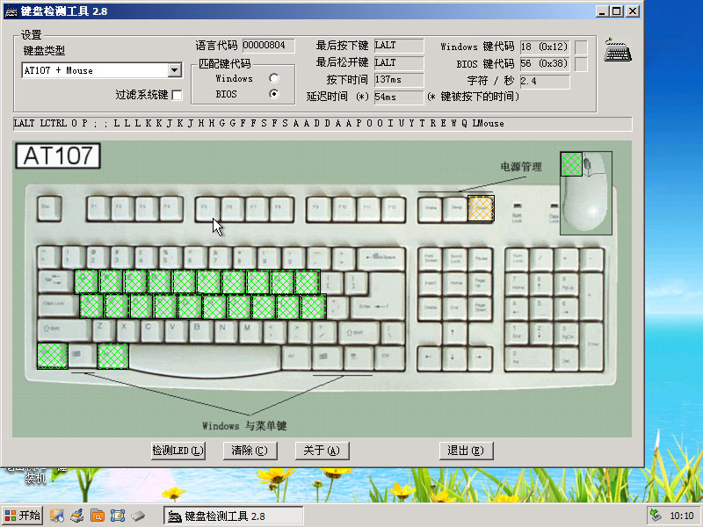Click the small box beside Windows 键代码
Screen dimensions: 703x527
click(581, 47)
